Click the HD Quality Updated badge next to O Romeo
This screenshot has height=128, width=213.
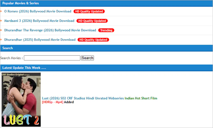89,11
